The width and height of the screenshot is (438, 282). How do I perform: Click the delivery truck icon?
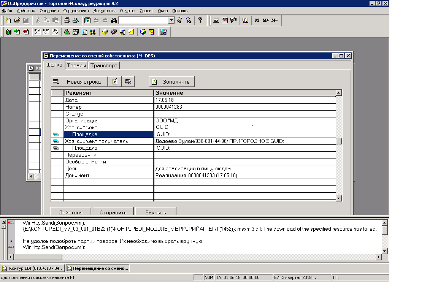coord(114,32)
